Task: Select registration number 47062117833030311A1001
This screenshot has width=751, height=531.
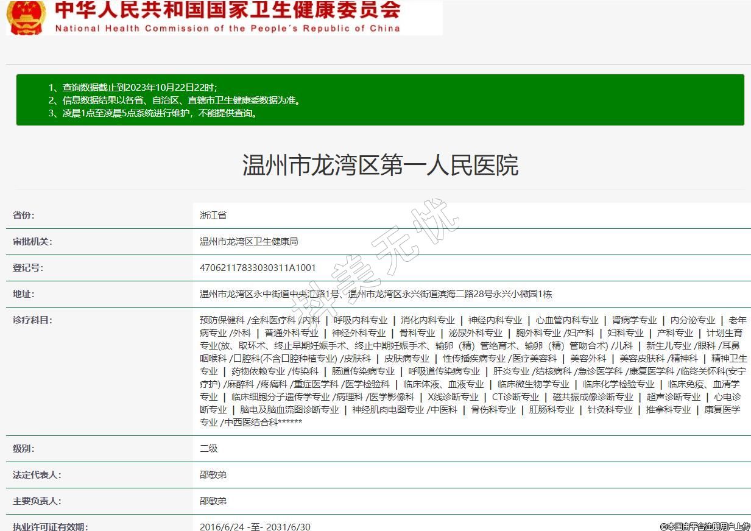Action: tap(258, 267)
